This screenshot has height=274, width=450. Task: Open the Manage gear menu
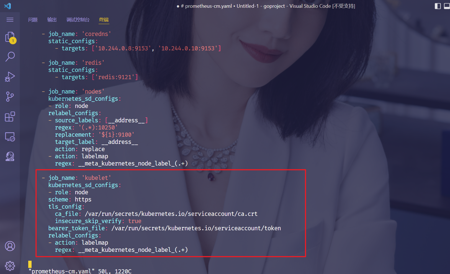[x=10, y=266]
